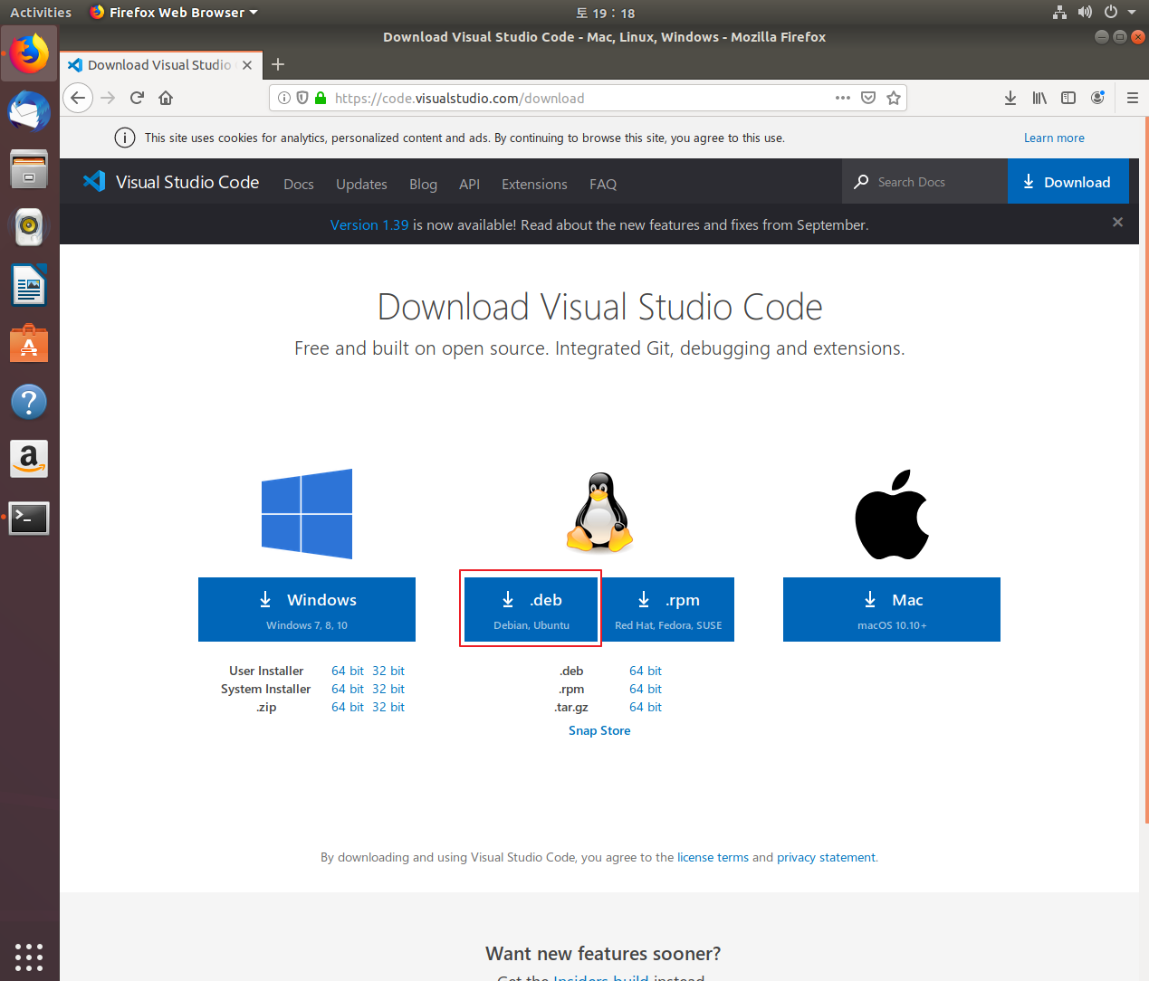Viewport: 1149px width, 981px height.
Task: Open the Updates navigation item
Action: pos(361,184)
